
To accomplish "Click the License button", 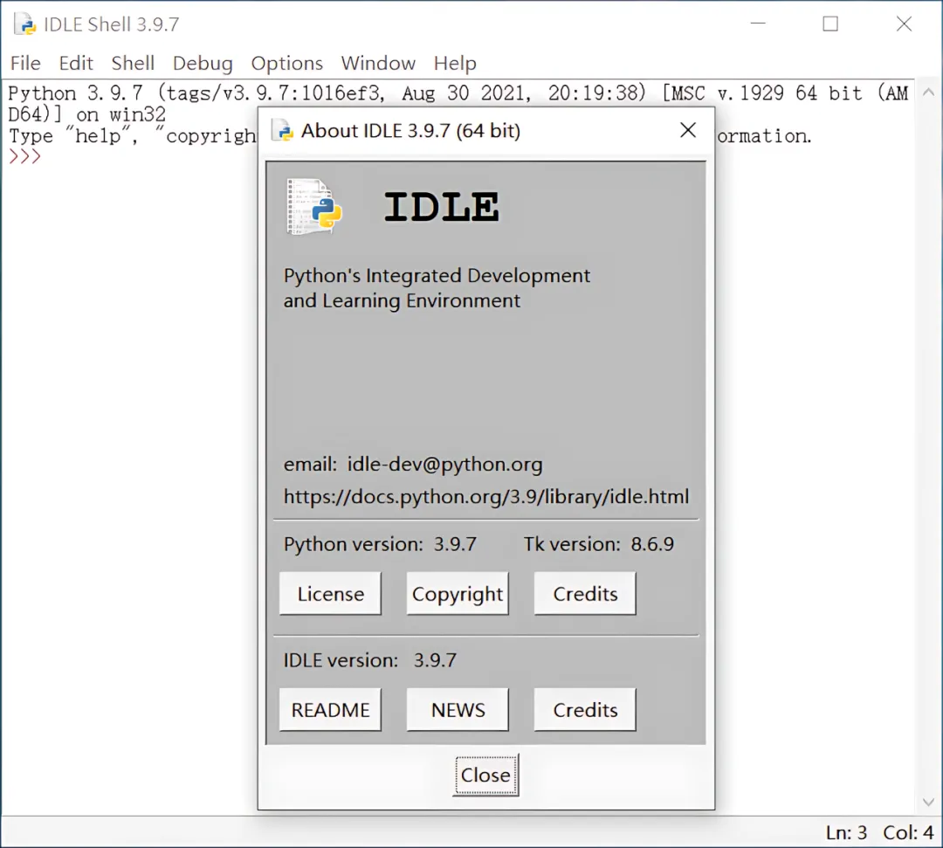I will pyautogui.click(x=330, y=594).
